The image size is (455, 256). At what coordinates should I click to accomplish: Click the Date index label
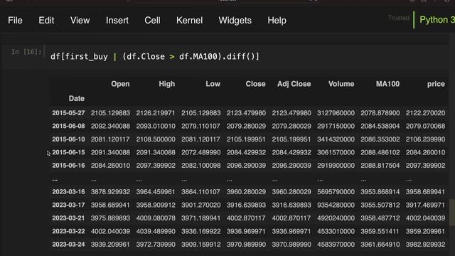(77, 98)
